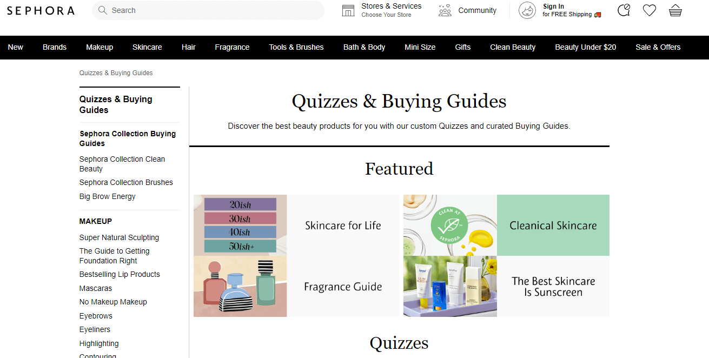Open Super Natural Sculpting guide
The width and height of the screenshot is (709, 358).
119,237
